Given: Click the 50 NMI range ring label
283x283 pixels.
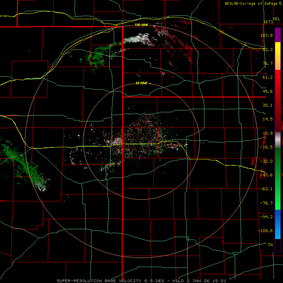Looking at the screenshot, I should pos(141,83).
